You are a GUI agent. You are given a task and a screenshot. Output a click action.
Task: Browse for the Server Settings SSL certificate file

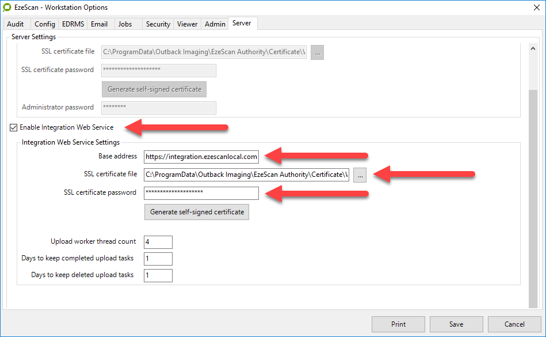click(x=317, y=51)
